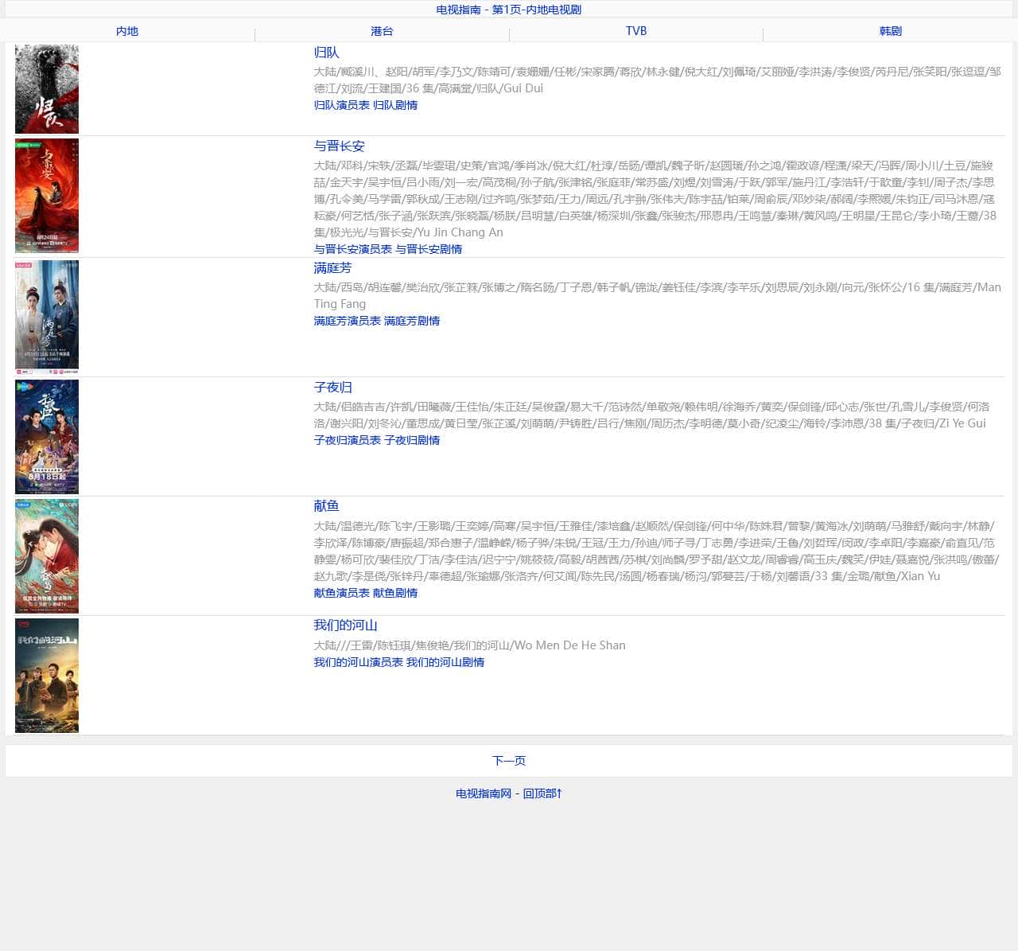Open the TVB category tab
Viewport: 1018px width, 951px height.
tap(636, 31)
